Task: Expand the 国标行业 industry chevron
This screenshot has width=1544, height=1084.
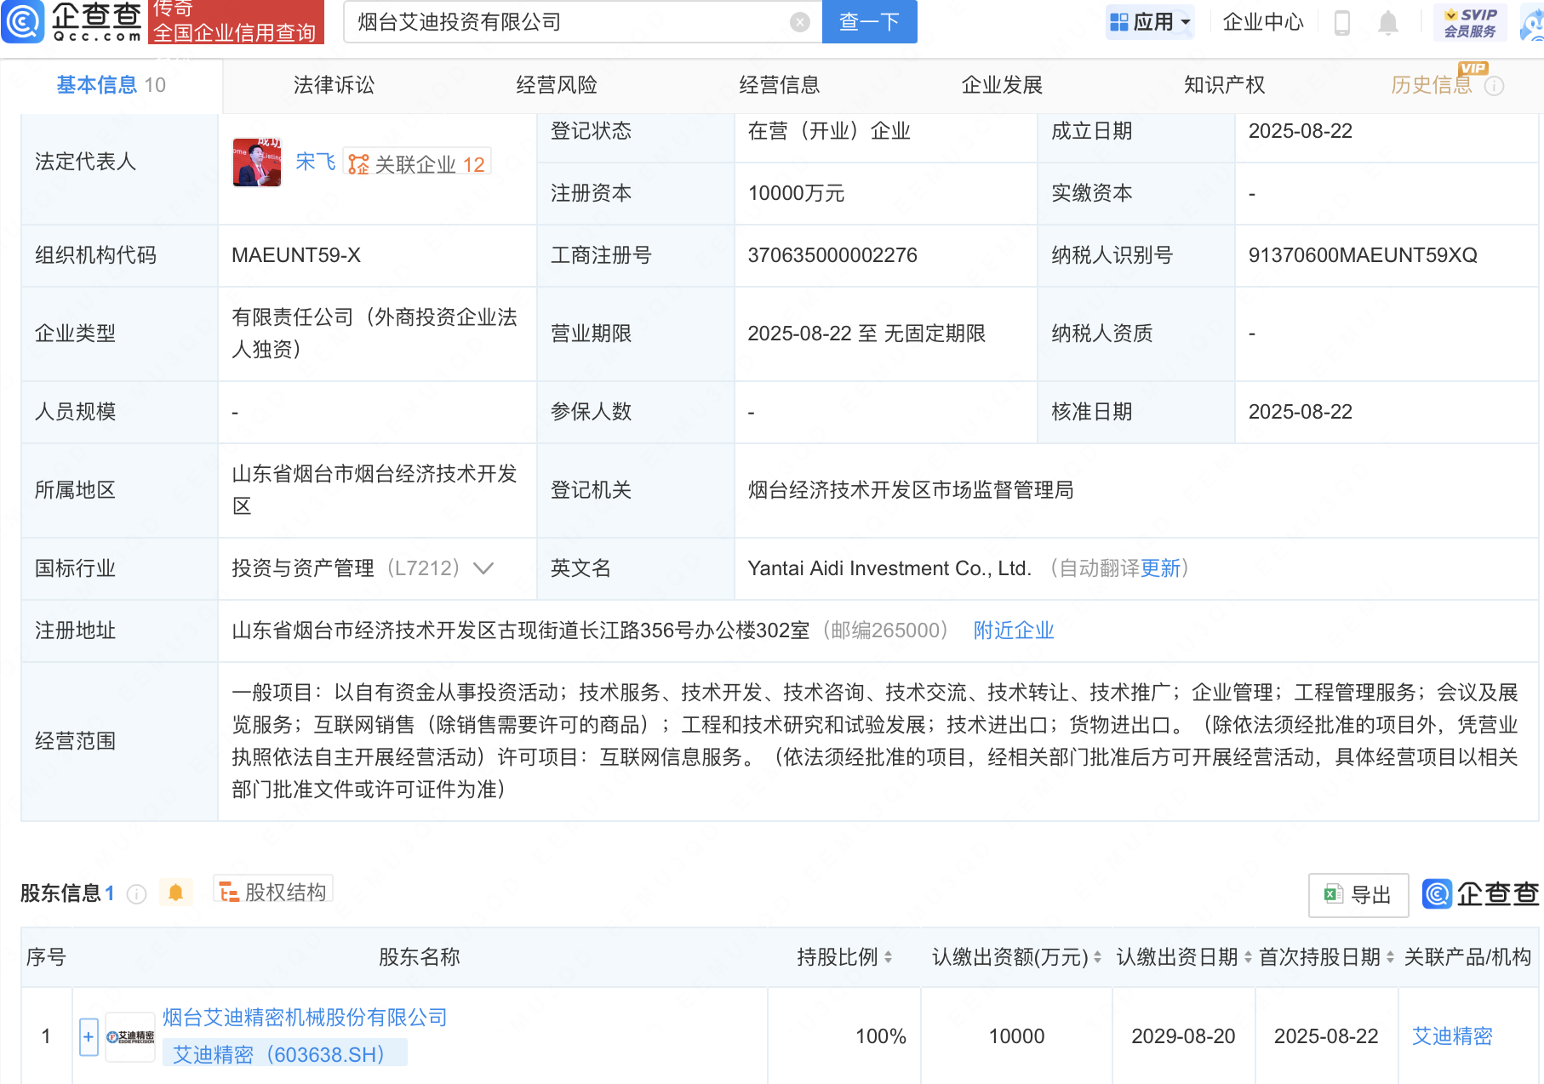Action: [483, 568]
